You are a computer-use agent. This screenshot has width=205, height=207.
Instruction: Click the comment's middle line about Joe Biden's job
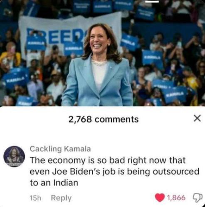click(x=114, y=172)
